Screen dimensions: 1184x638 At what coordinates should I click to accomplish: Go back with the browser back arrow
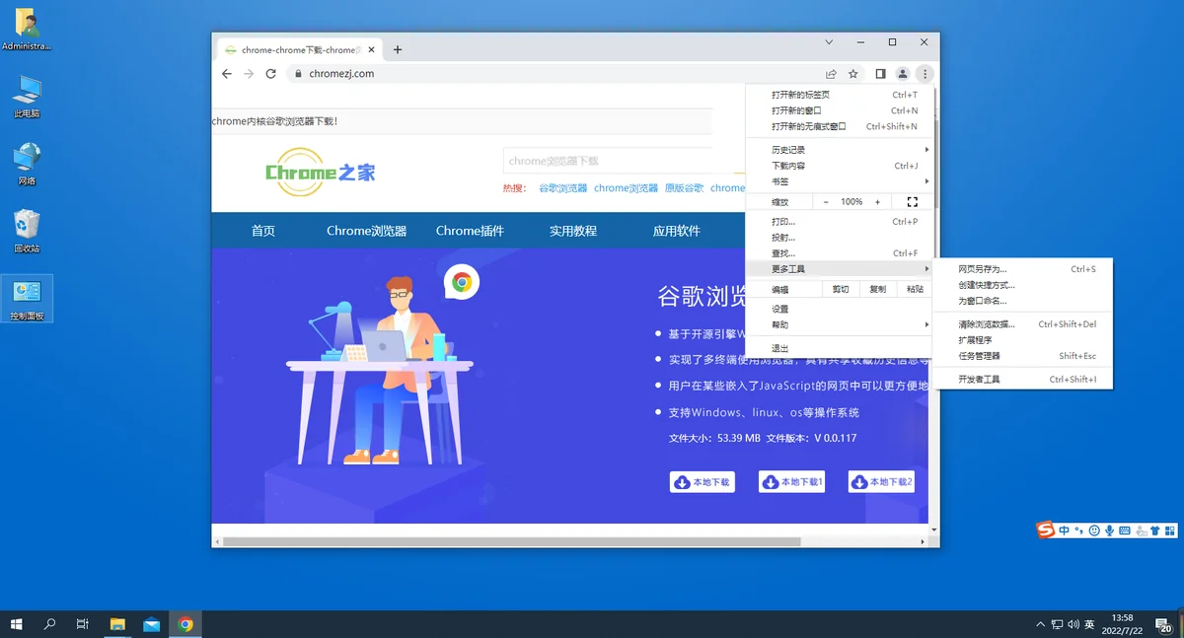(227, 74)
